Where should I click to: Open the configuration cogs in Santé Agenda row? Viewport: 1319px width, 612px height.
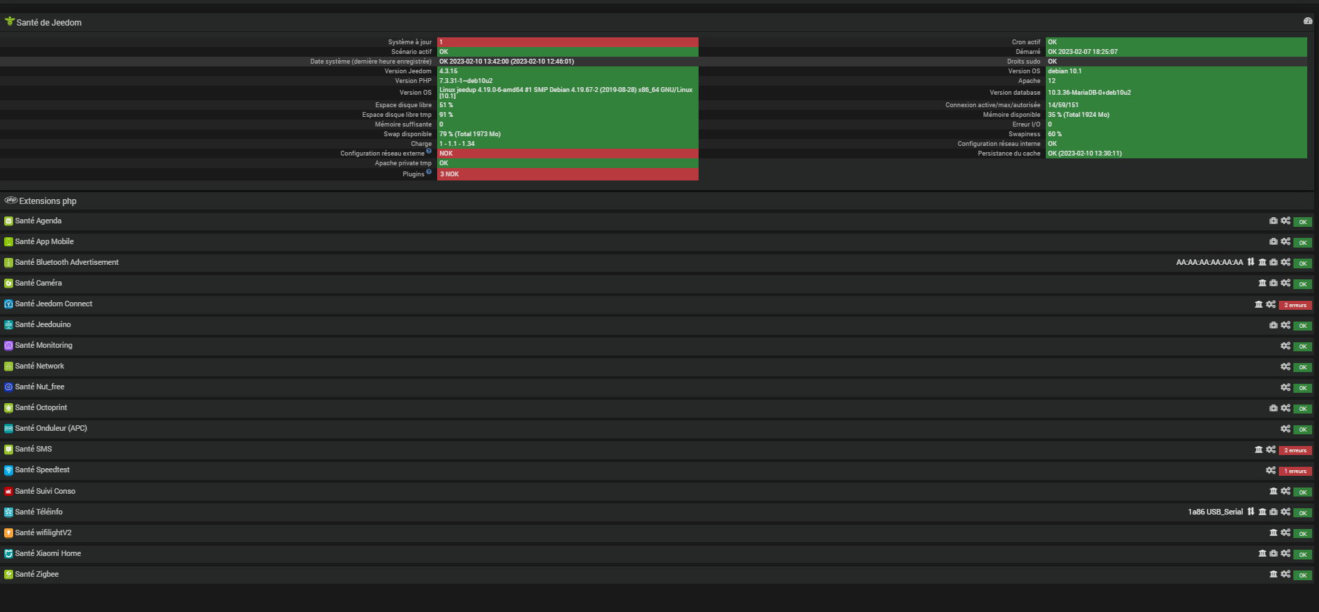tap(1285, 221)
